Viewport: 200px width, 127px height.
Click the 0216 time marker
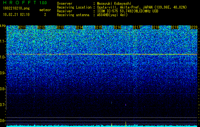click(117, 27)
